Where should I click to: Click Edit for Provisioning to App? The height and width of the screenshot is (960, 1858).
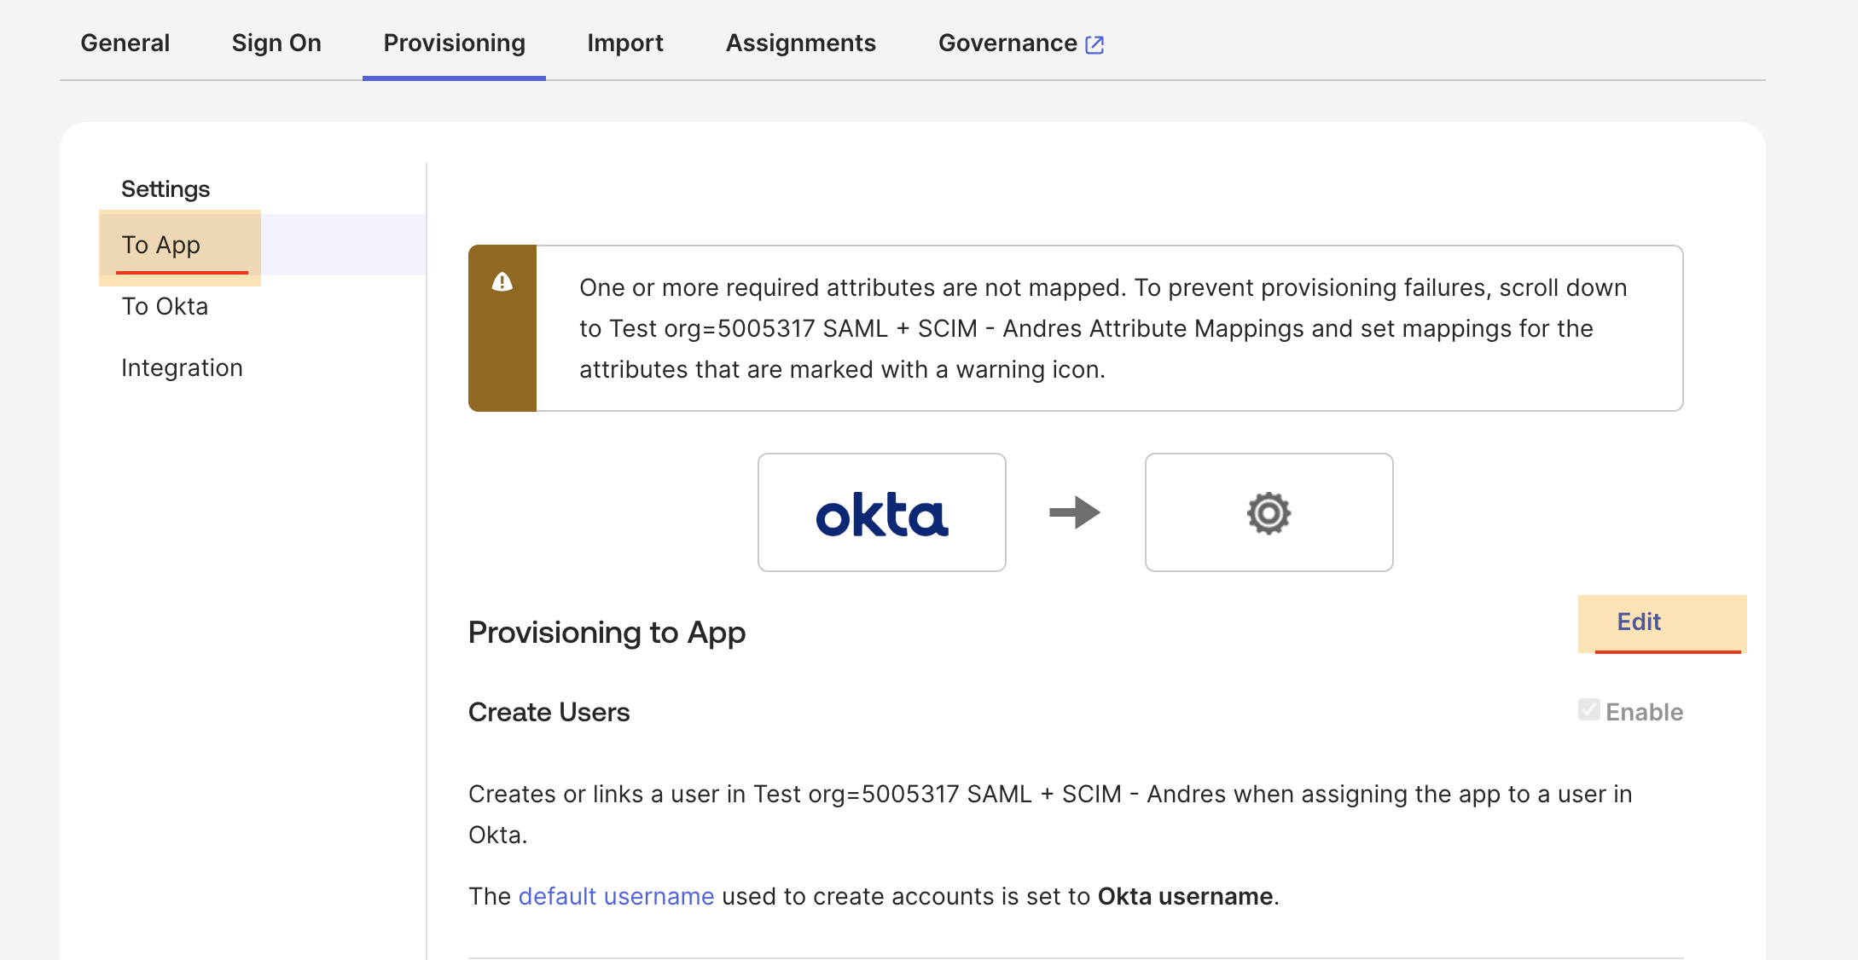click(x=1639, y=622)
